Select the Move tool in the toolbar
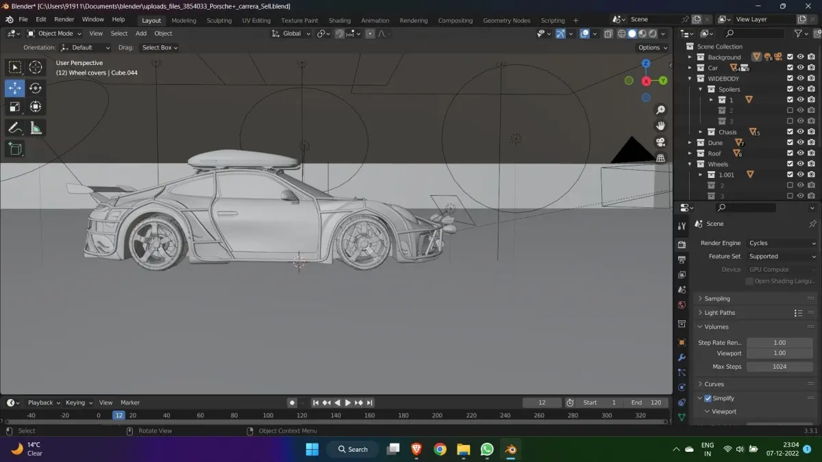 (x=15, y=88)
